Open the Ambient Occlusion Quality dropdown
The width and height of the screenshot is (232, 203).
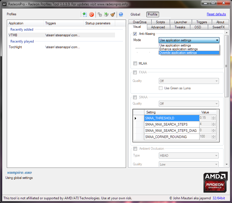pyautogui.click(x=189, y=164)
